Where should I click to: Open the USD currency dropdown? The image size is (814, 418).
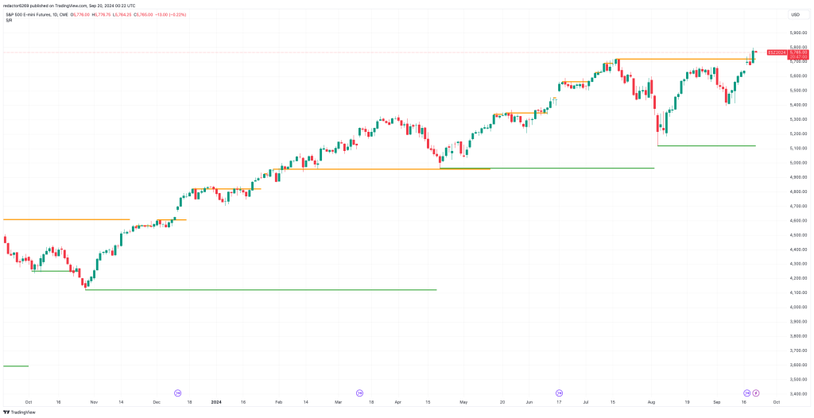794,14
